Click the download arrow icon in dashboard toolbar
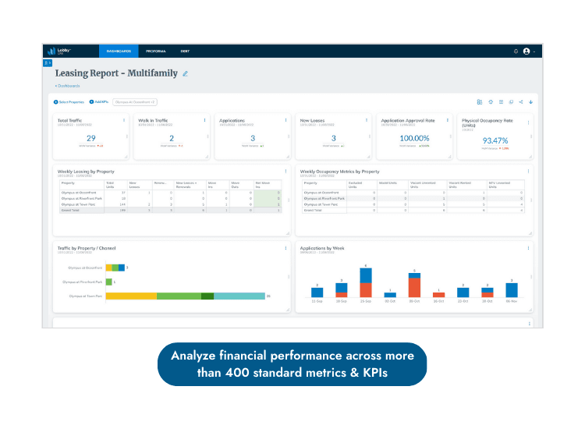Screen dimensions: 585x429 tap(530, 102)
